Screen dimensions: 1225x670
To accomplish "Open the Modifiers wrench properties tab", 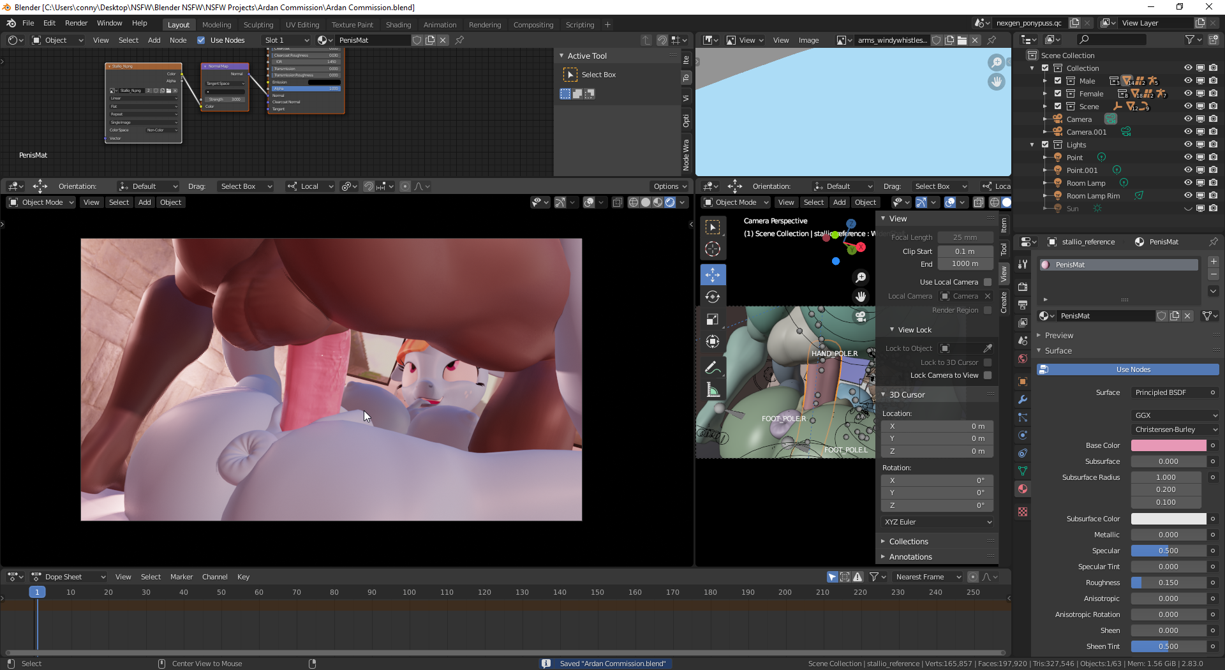I will click(x=1023, y=399).
